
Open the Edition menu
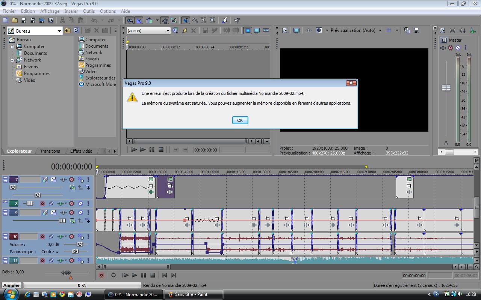click(x=28, y=11)
